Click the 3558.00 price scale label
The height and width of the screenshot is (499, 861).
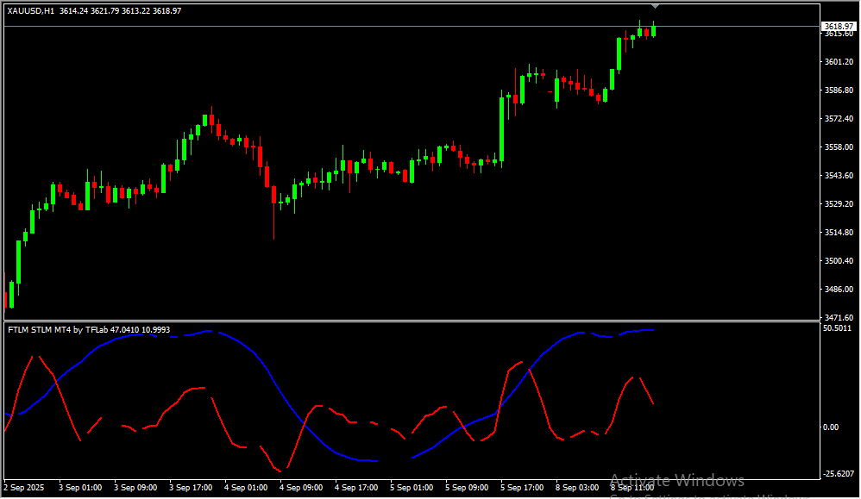[x=839, y=147]
